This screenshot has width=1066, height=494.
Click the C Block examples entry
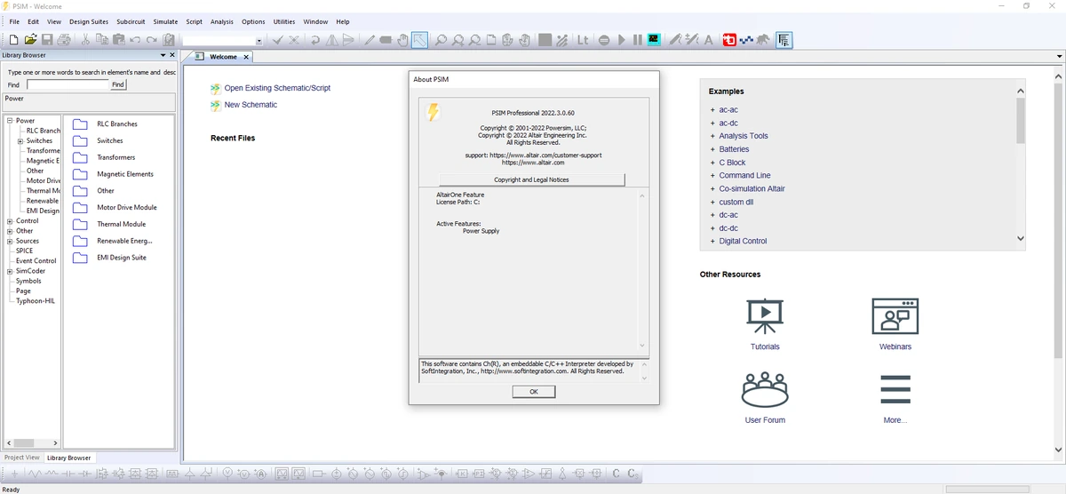point(733,163)
